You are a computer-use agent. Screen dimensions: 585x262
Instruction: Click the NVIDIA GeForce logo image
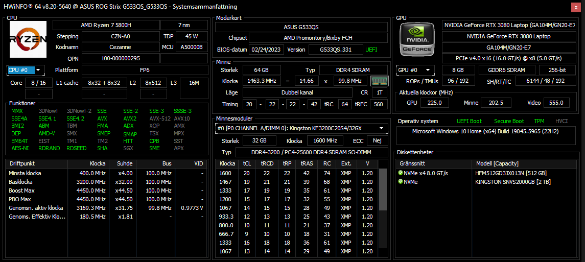pyautogui.click(x=417, y=39)
